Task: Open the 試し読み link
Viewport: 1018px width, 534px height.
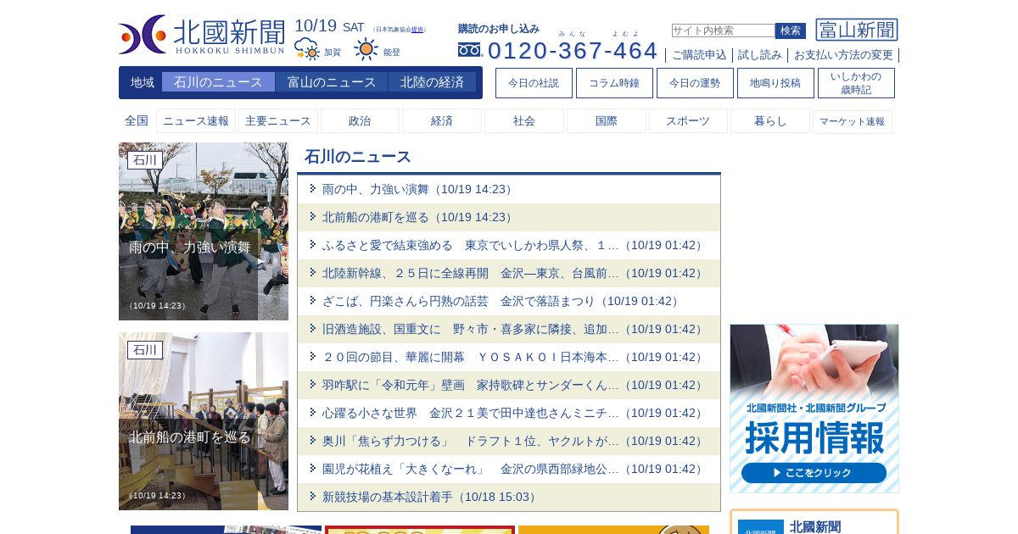Action: 760,55
